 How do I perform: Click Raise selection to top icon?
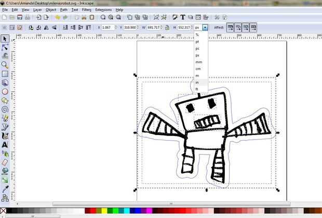coord(88,28)
